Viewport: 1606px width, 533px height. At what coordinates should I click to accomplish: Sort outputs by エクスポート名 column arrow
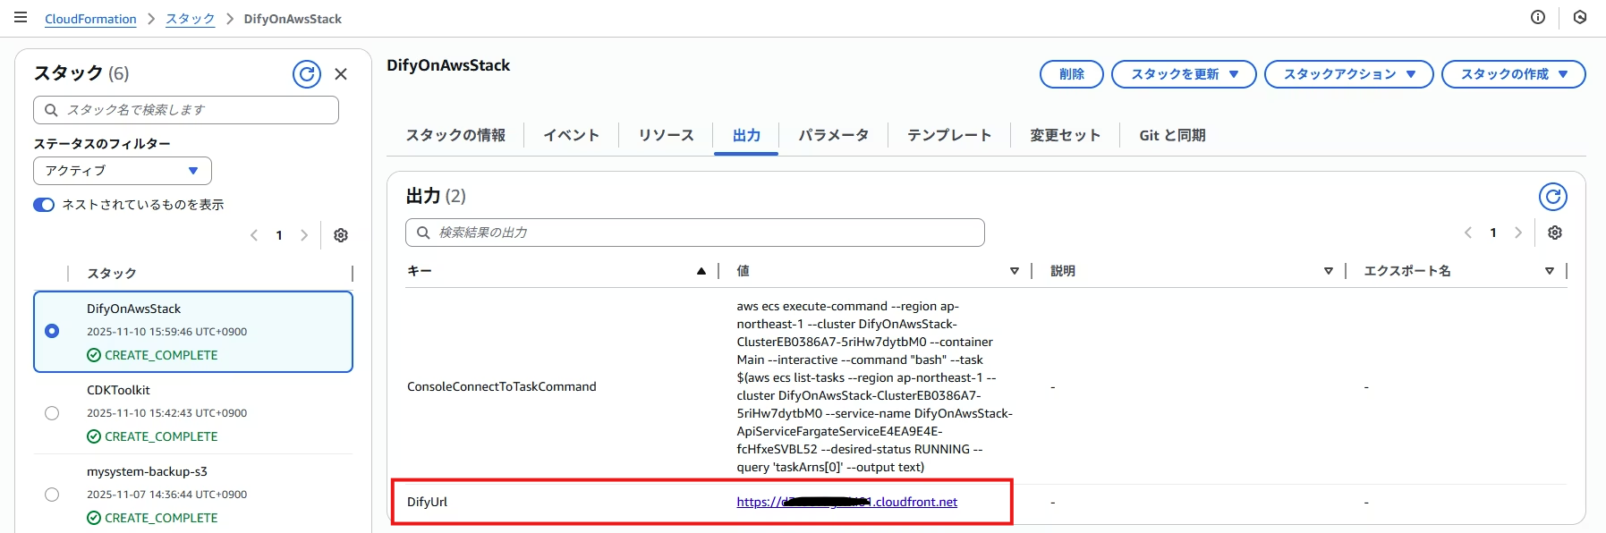coord(1550,271)
